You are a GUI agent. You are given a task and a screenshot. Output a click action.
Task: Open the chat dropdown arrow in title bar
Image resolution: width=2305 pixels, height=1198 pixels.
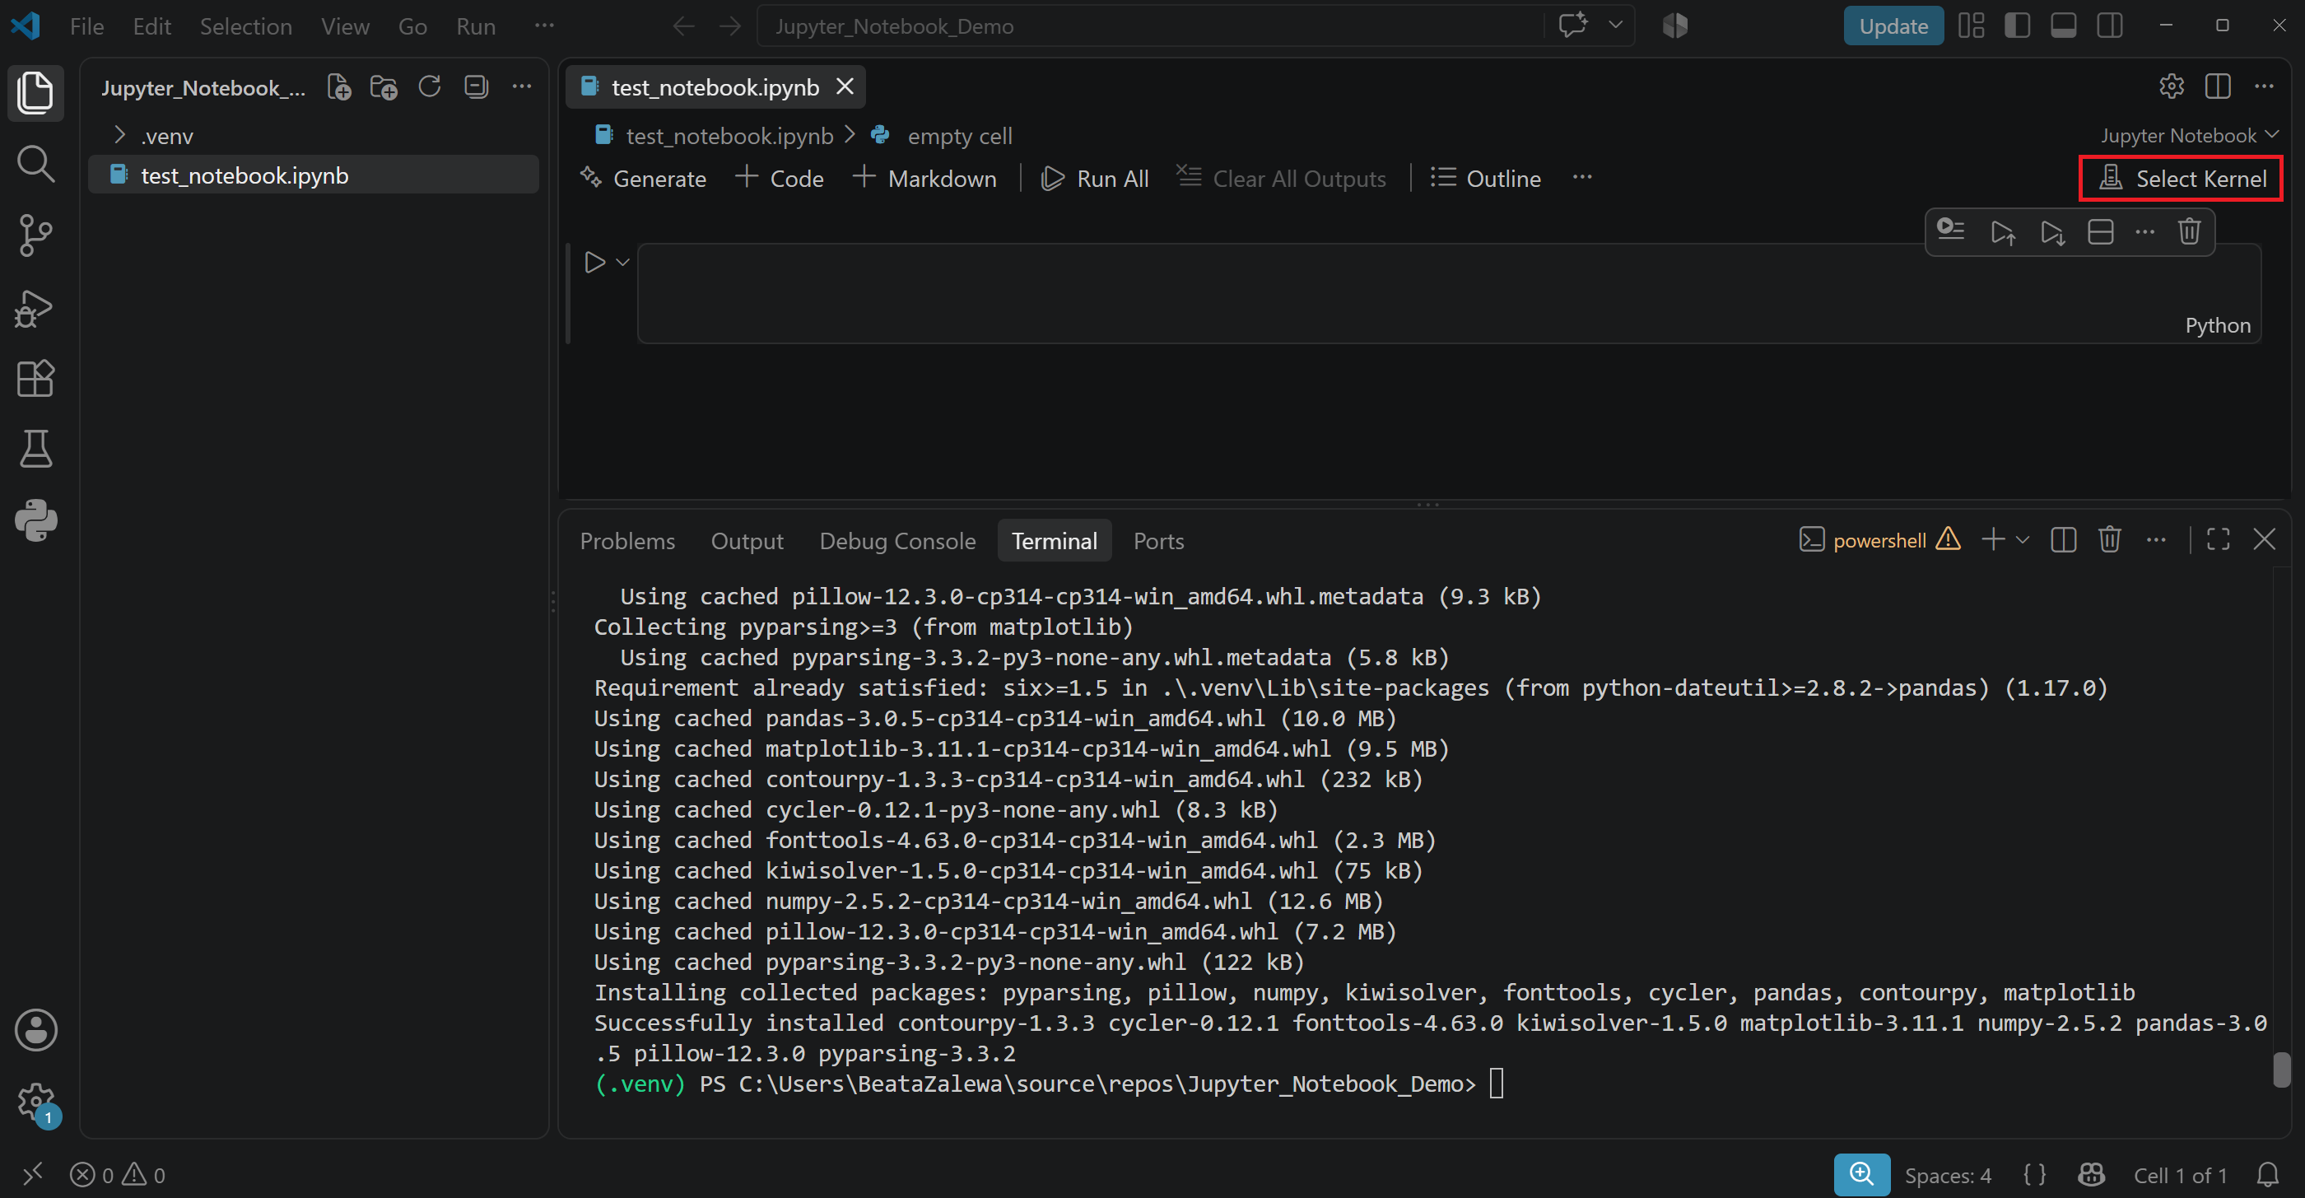point(1615,26)
